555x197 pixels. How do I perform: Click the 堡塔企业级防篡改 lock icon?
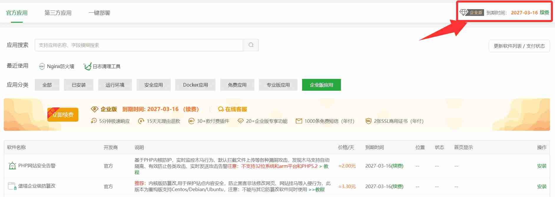[12, 186]
